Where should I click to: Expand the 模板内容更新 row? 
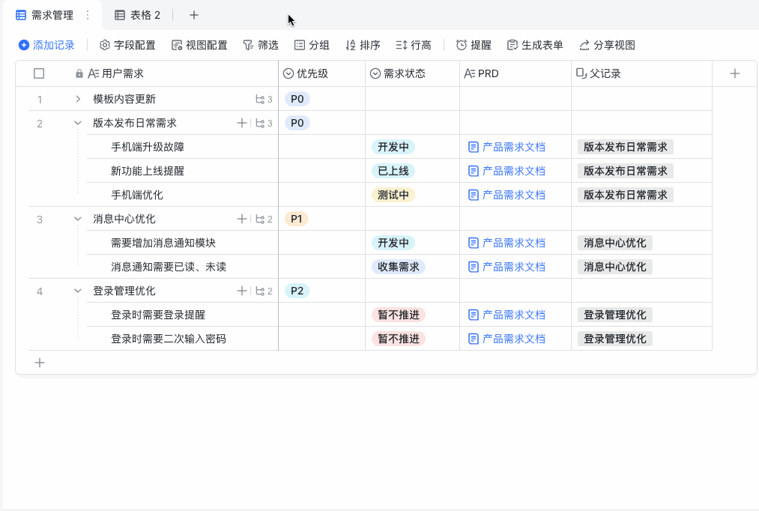[x=78, y=99]
